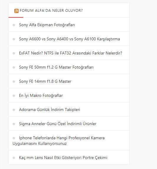Open Kaç mm Lens Portre Çekimi thread
The image size is (157, 169).
click(x=63, y=158)
